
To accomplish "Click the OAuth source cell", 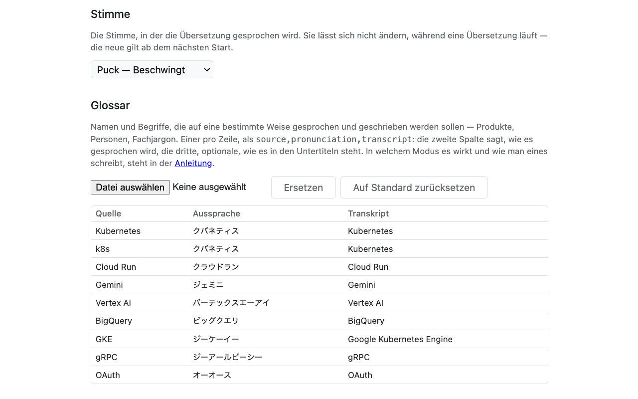I will point(140,375).
